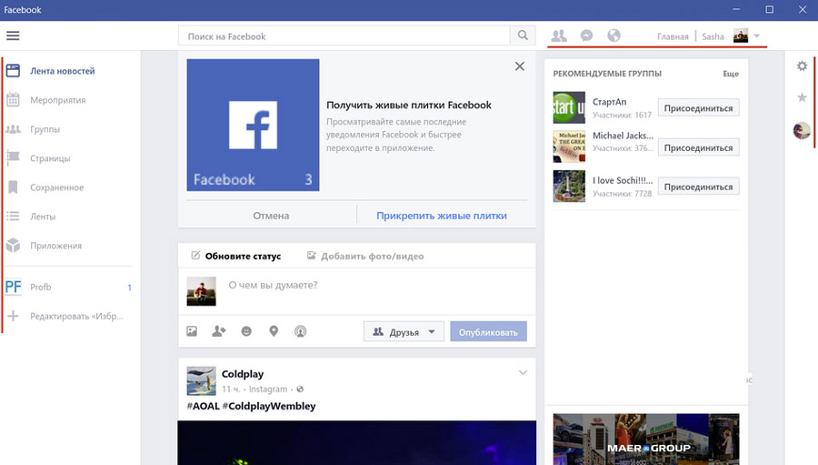Click the Поиск на Facebook search field
Screen dimensions: 818x465
pyautogui.click(x=344, y=36)
